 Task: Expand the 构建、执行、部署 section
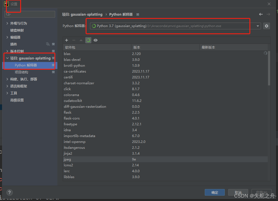pyautogui.click(x=7, y=79)
